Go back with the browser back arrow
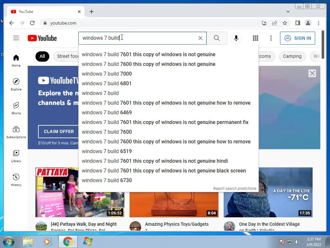330x248 pixels. pos(12,23)
